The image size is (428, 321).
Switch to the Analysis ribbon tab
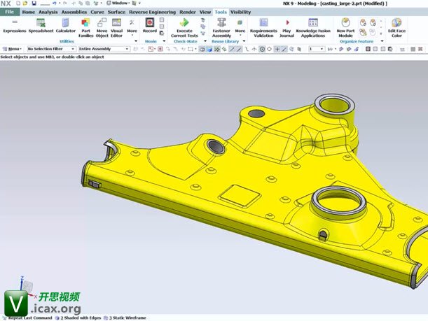(48, 12)
